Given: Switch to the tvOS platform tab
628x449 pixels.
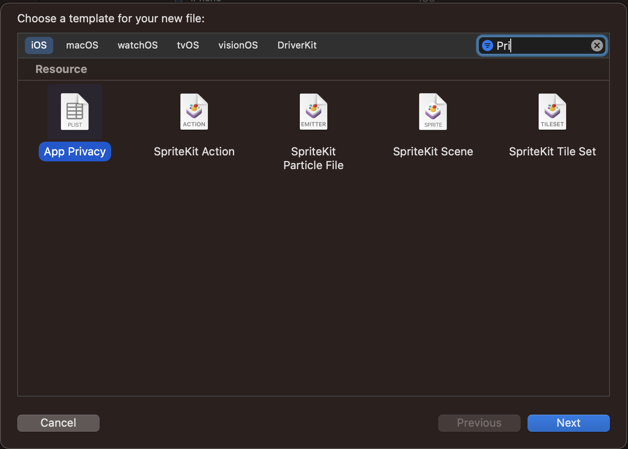Looking at the screenshot, I should (x=188, y=46).
